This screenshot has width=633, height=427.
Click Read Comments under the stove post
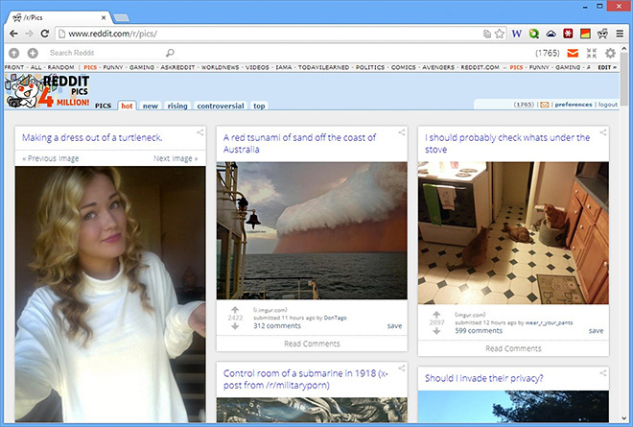click(513, 348)
